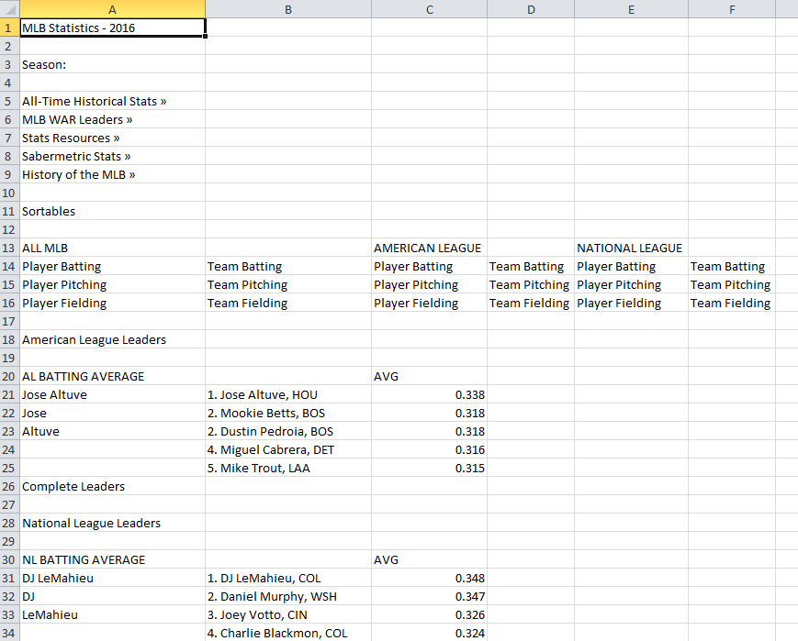Click 'Player Pitching' in column E
The height and width of the screenshot is (641, 798).
point(631,284)
